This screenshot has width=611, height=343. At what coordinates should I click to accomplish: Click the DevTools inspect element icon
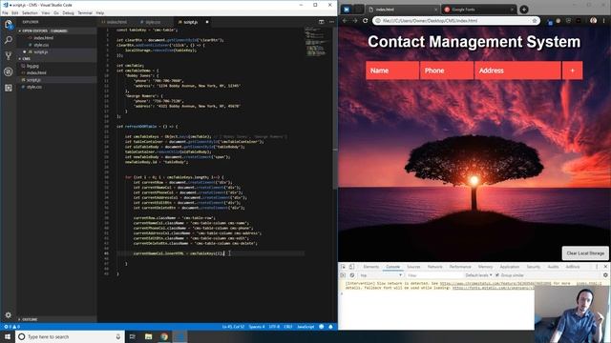click(343, 267)
